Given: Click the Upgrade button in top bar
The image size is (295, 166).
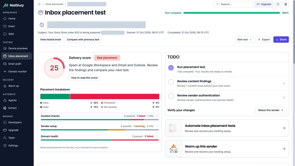Looking at the screenshot, I should pos(264,4).
